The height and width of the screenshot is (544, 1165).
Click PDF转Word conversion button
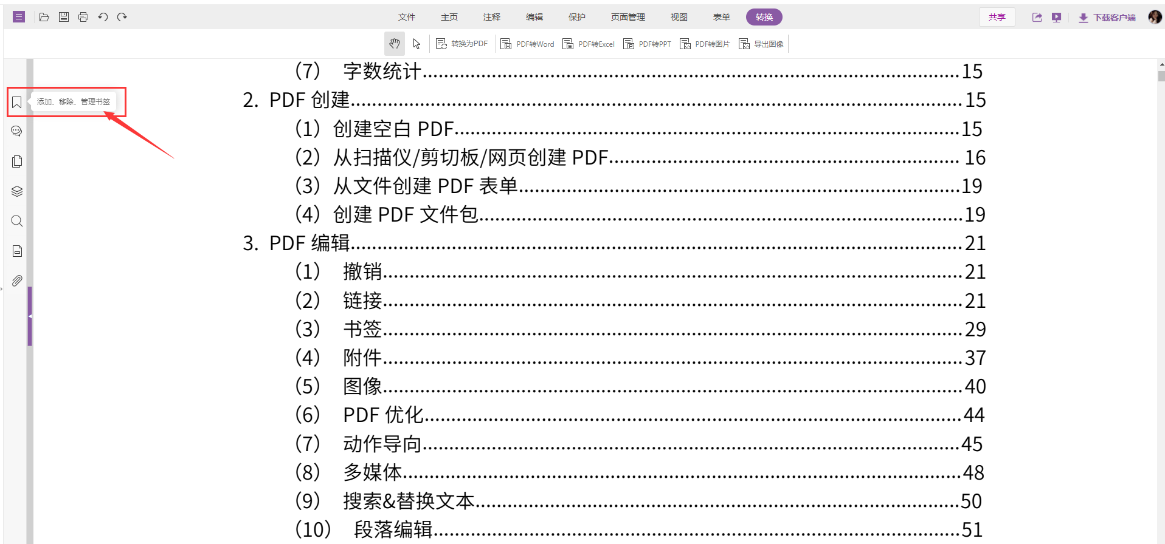pos(527,44)
